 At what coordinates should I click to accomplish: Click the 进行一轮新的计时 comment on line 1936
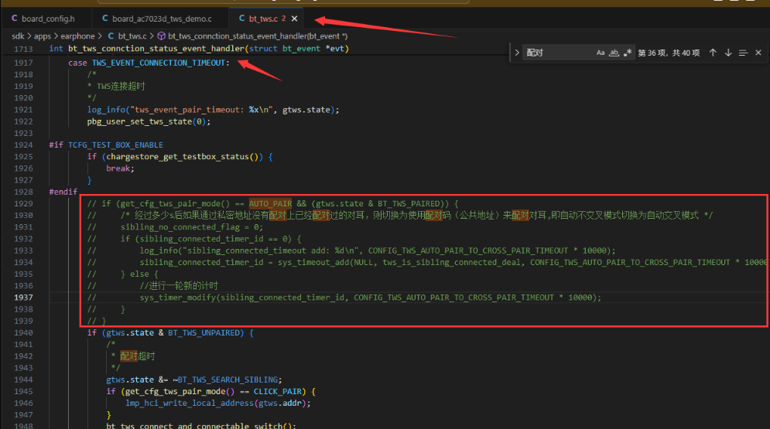point(179,286)
